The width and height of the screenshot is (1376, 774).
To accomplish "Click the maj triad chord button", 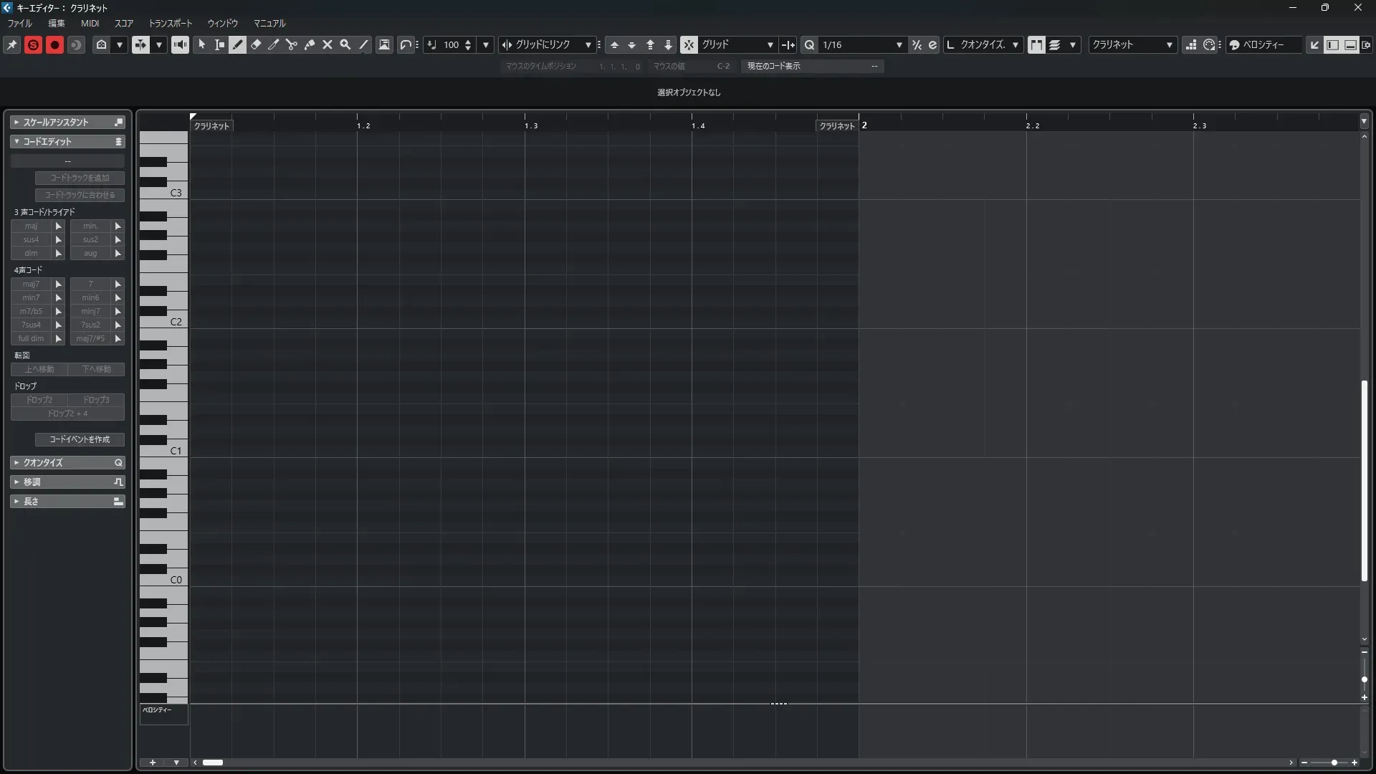I will point(31,226).
